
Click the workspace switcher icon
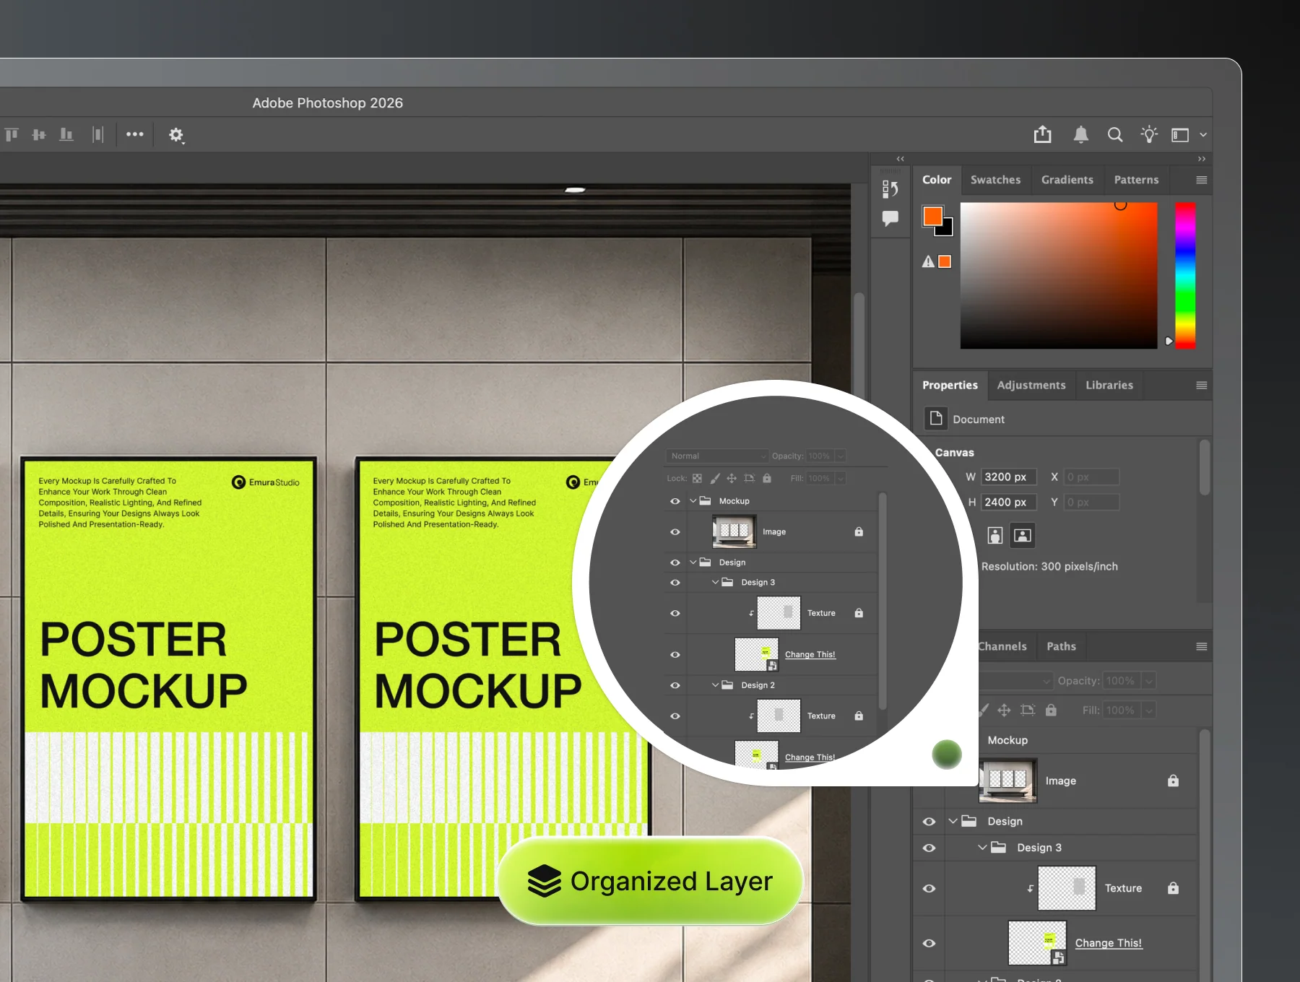[x=1180, y=135]
